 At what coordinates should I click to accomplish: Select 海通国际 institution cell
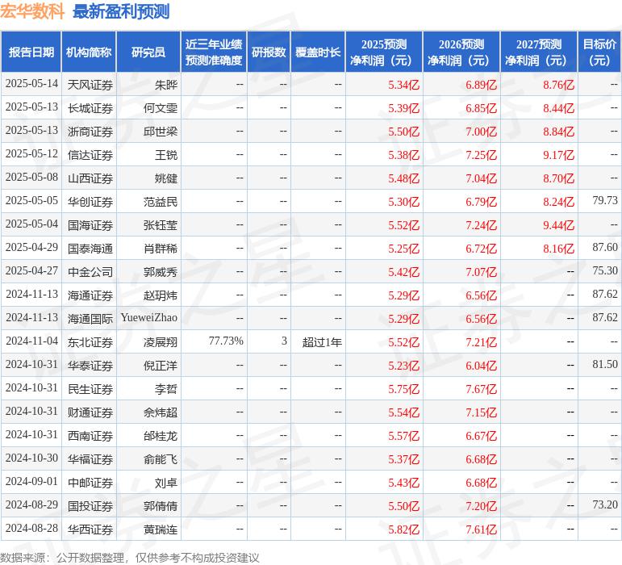[90, 319]
